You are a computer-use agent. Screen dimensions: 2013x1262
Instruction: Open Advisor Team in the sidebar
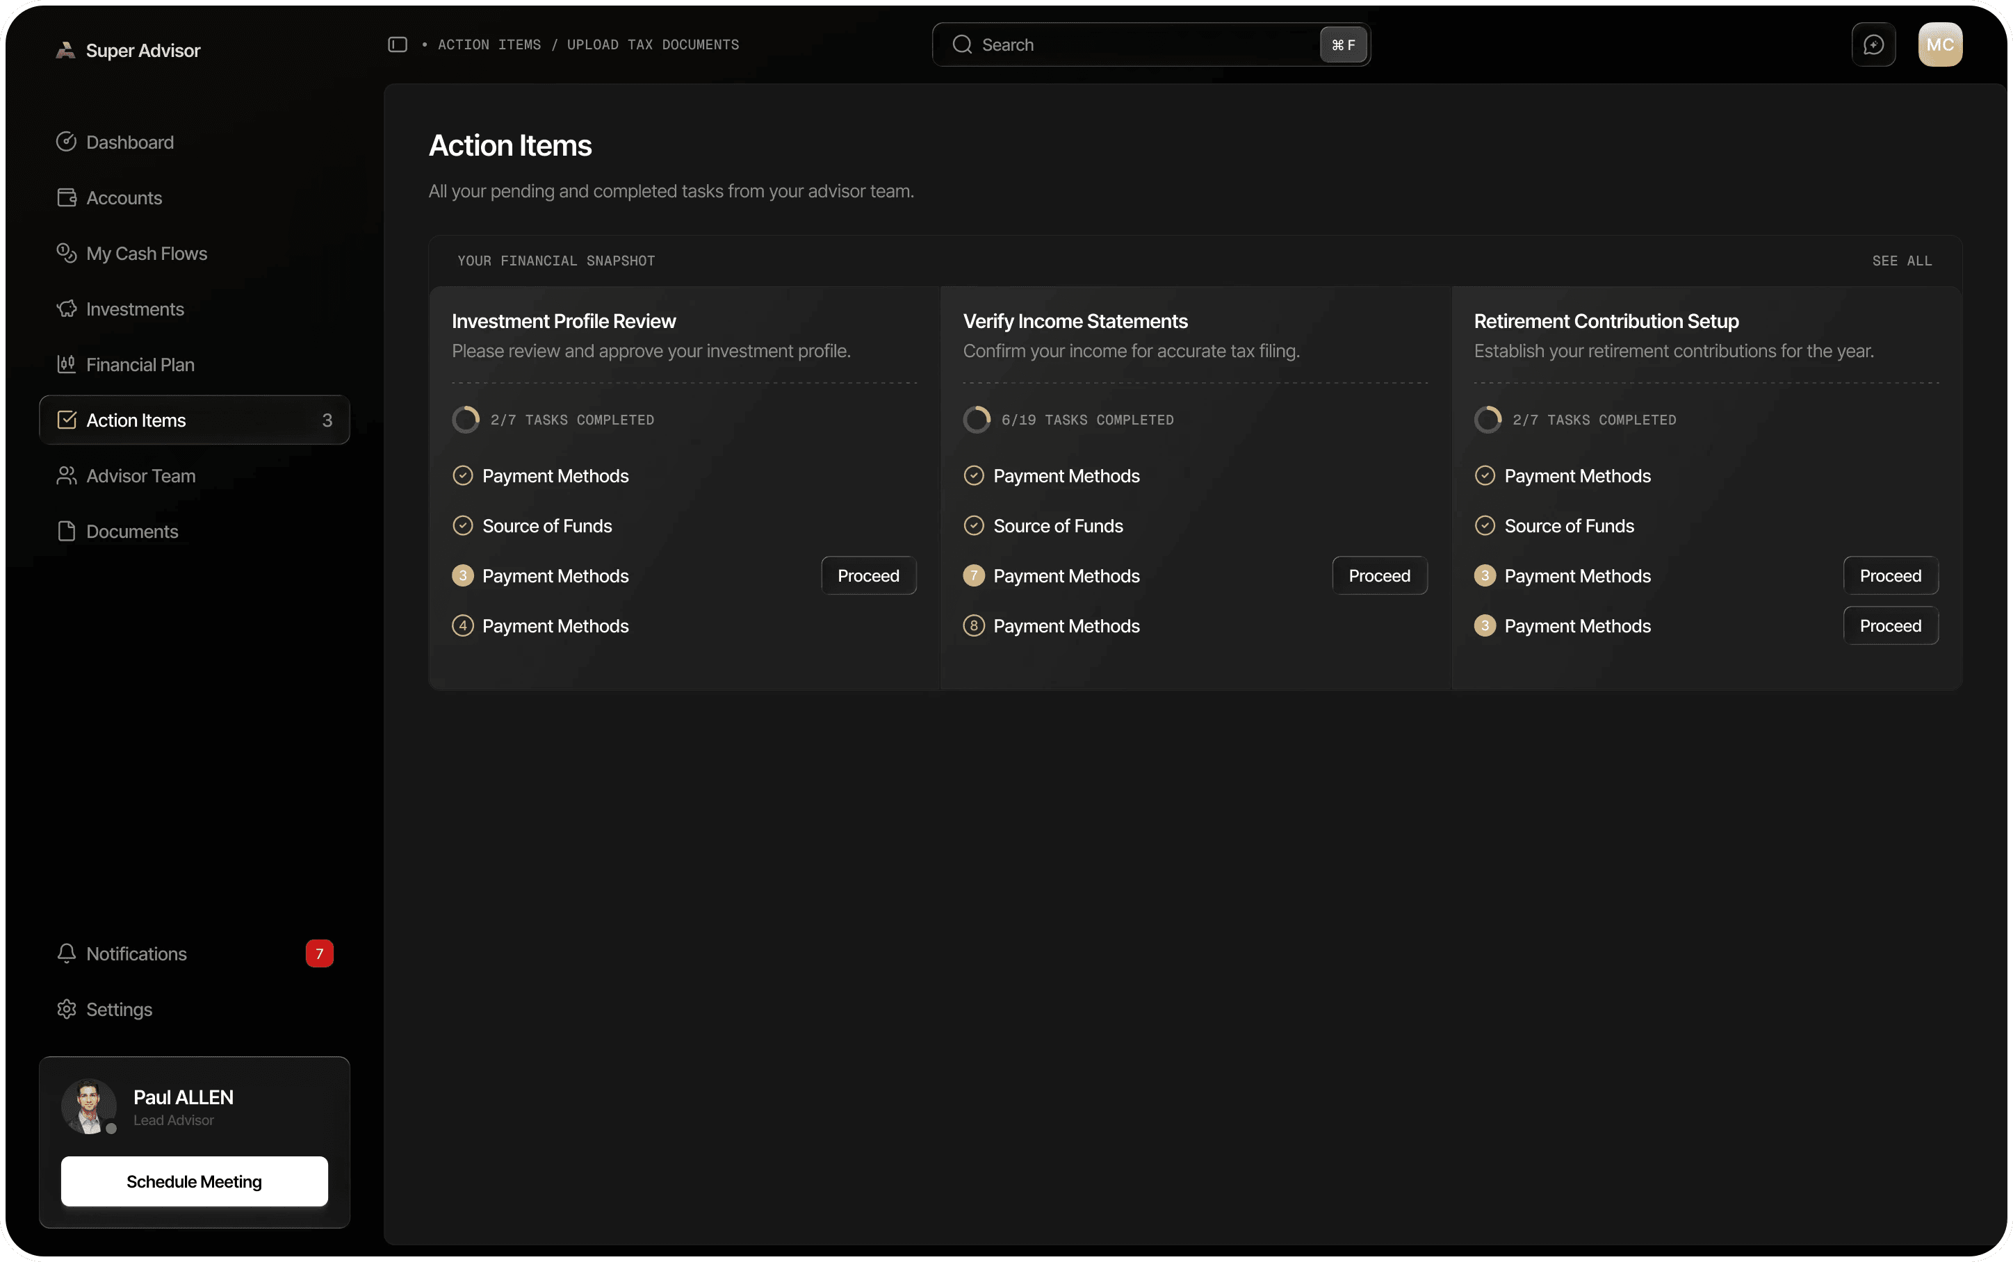tap(194, 476)
